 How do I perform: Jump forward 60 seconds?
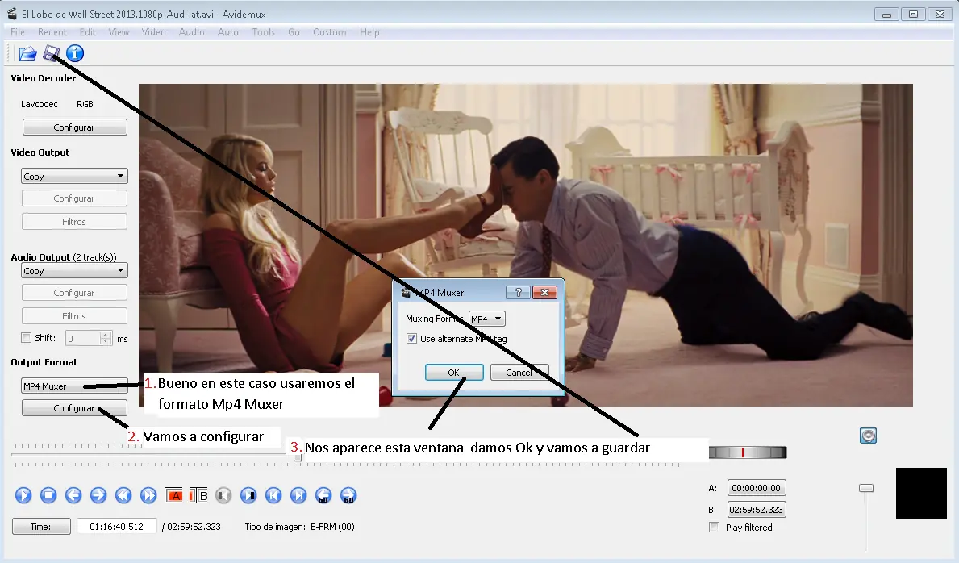coord(348,495)
